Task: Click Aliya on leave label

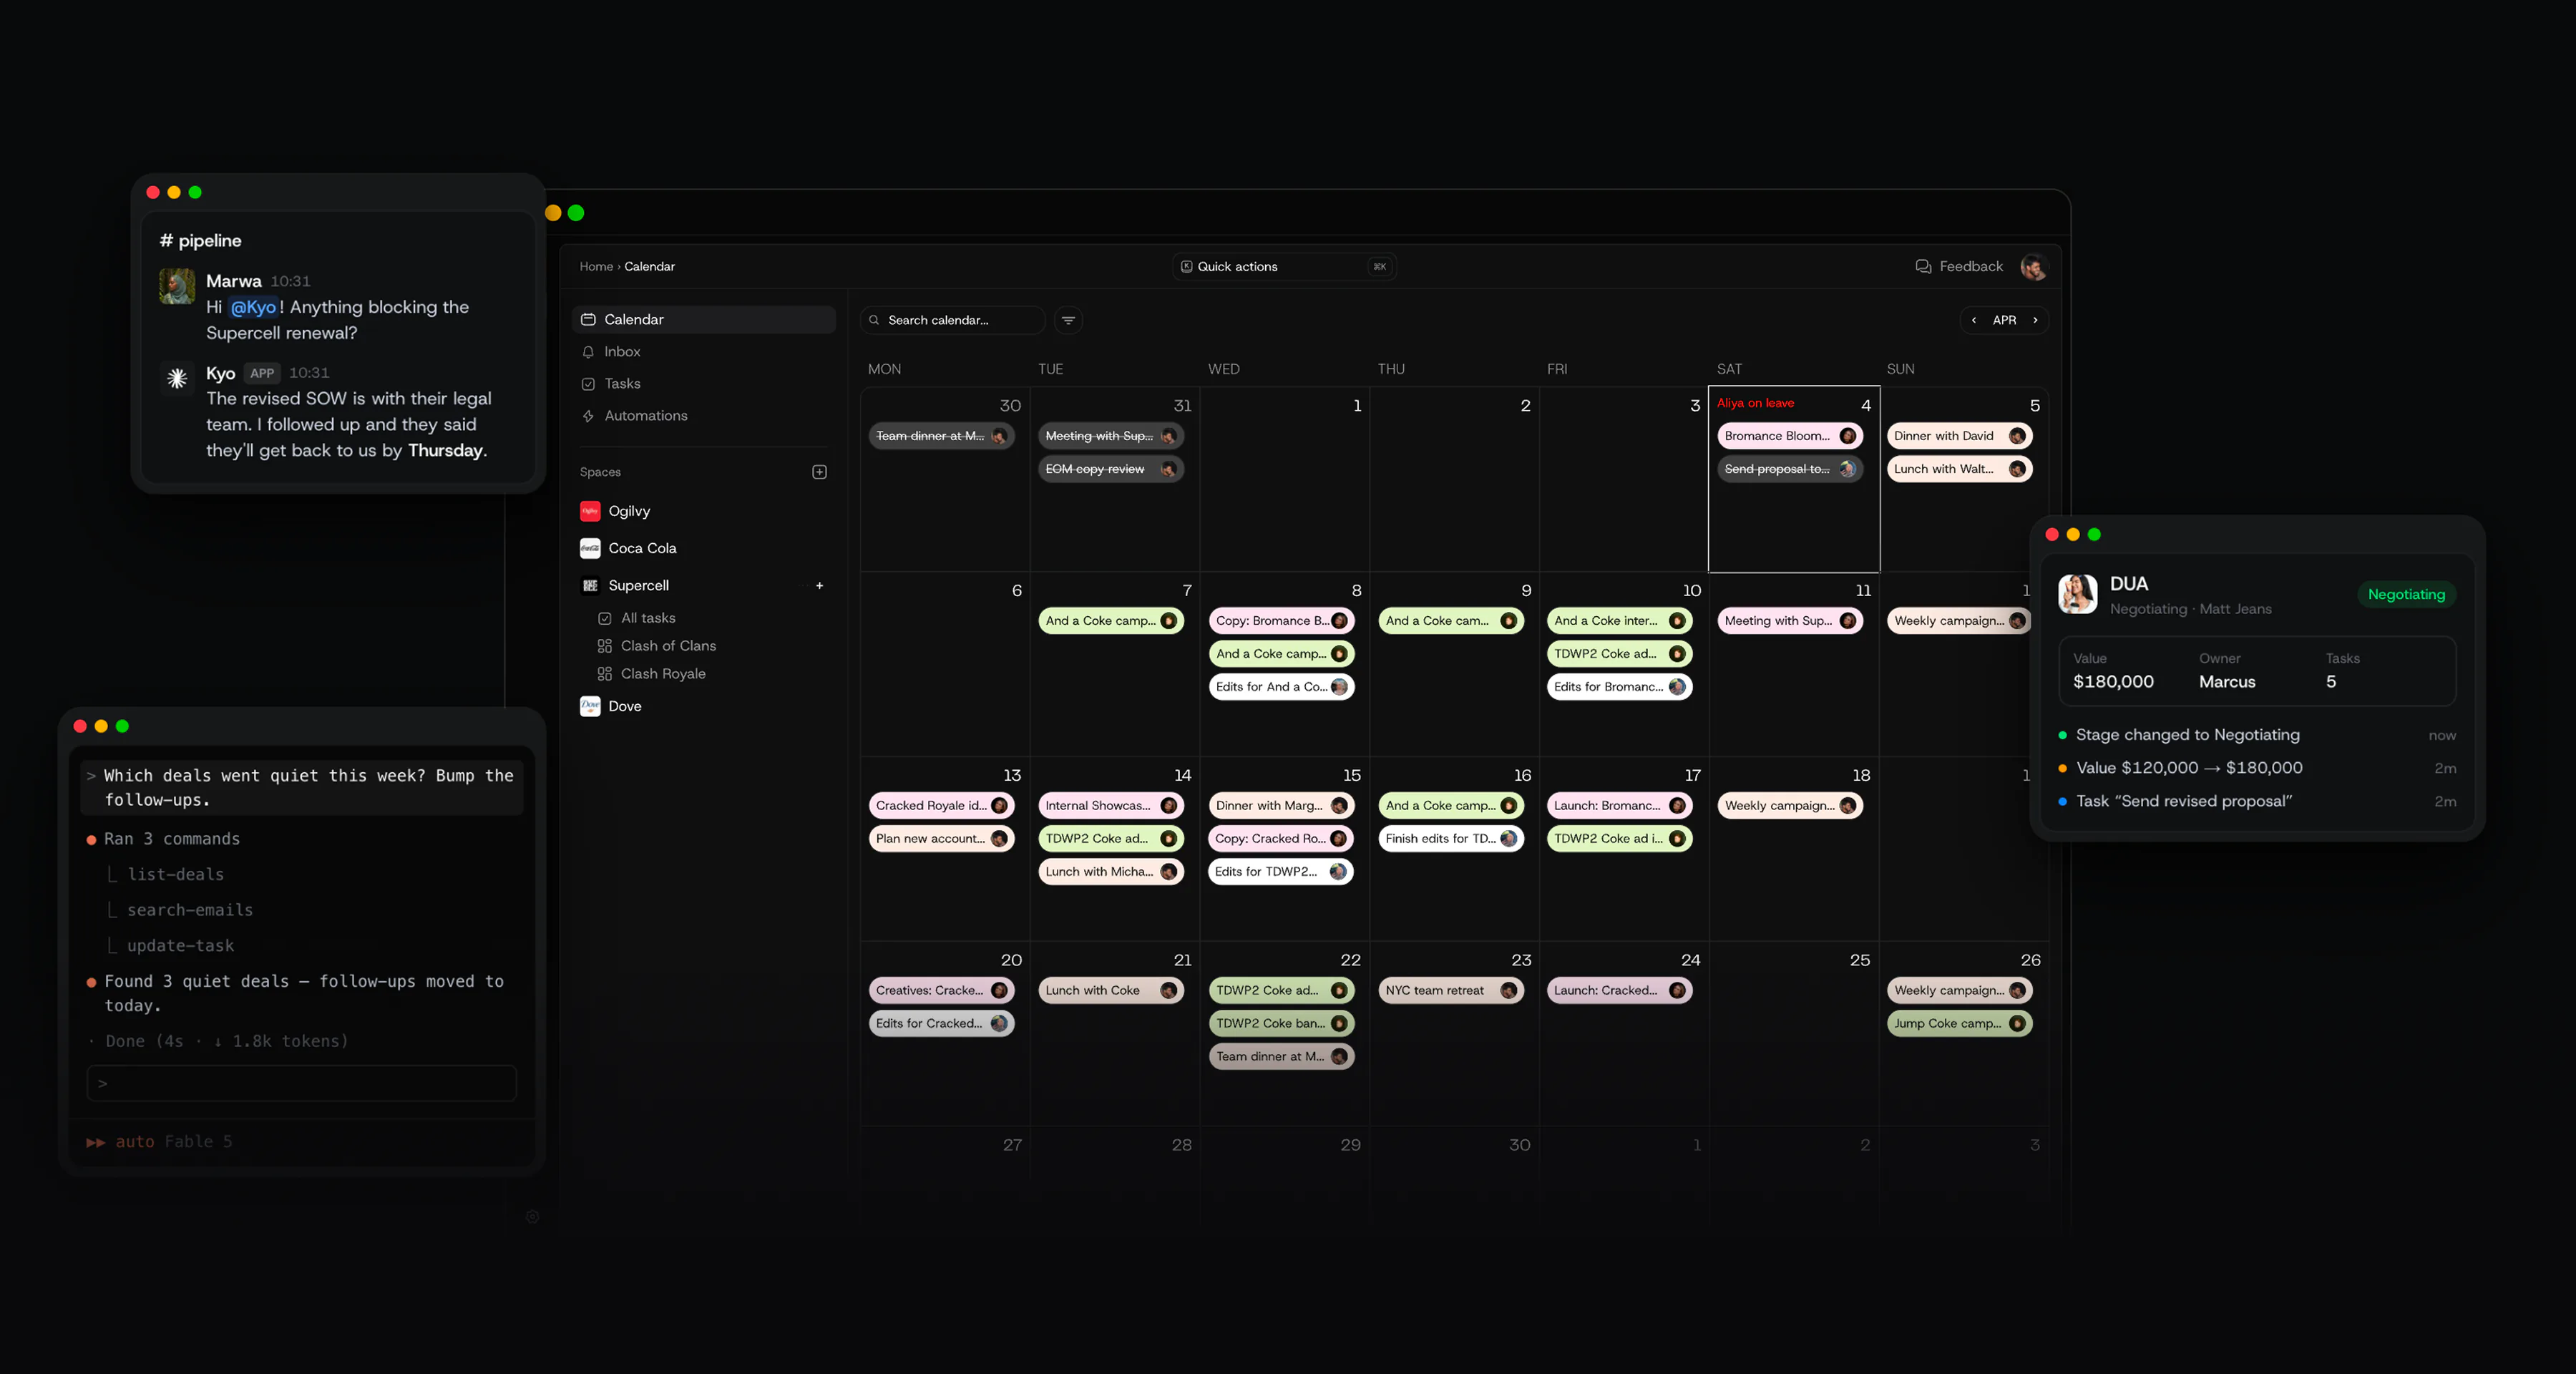Action: point(1755,403)
